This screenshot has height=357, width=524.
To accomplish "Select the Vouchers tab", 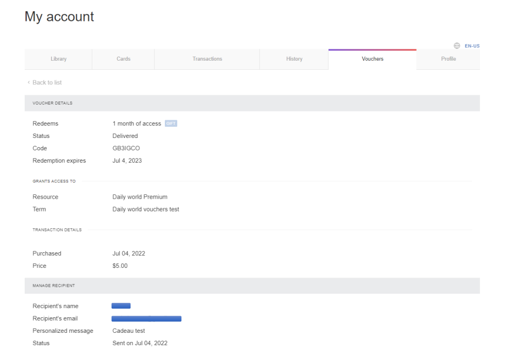I will [372, 59].
